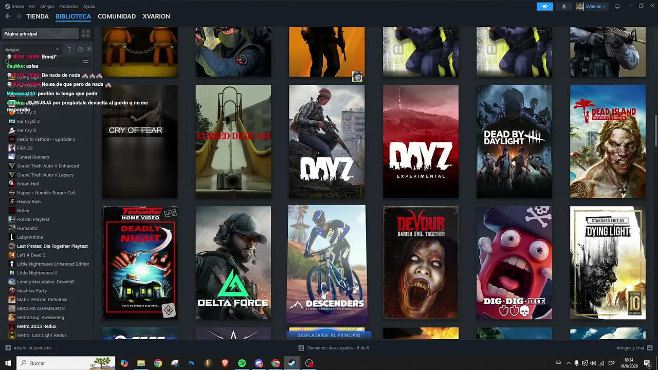Open the notifications bell
The width and height of the screenshot is (658, 370).
tap(564, 6)
